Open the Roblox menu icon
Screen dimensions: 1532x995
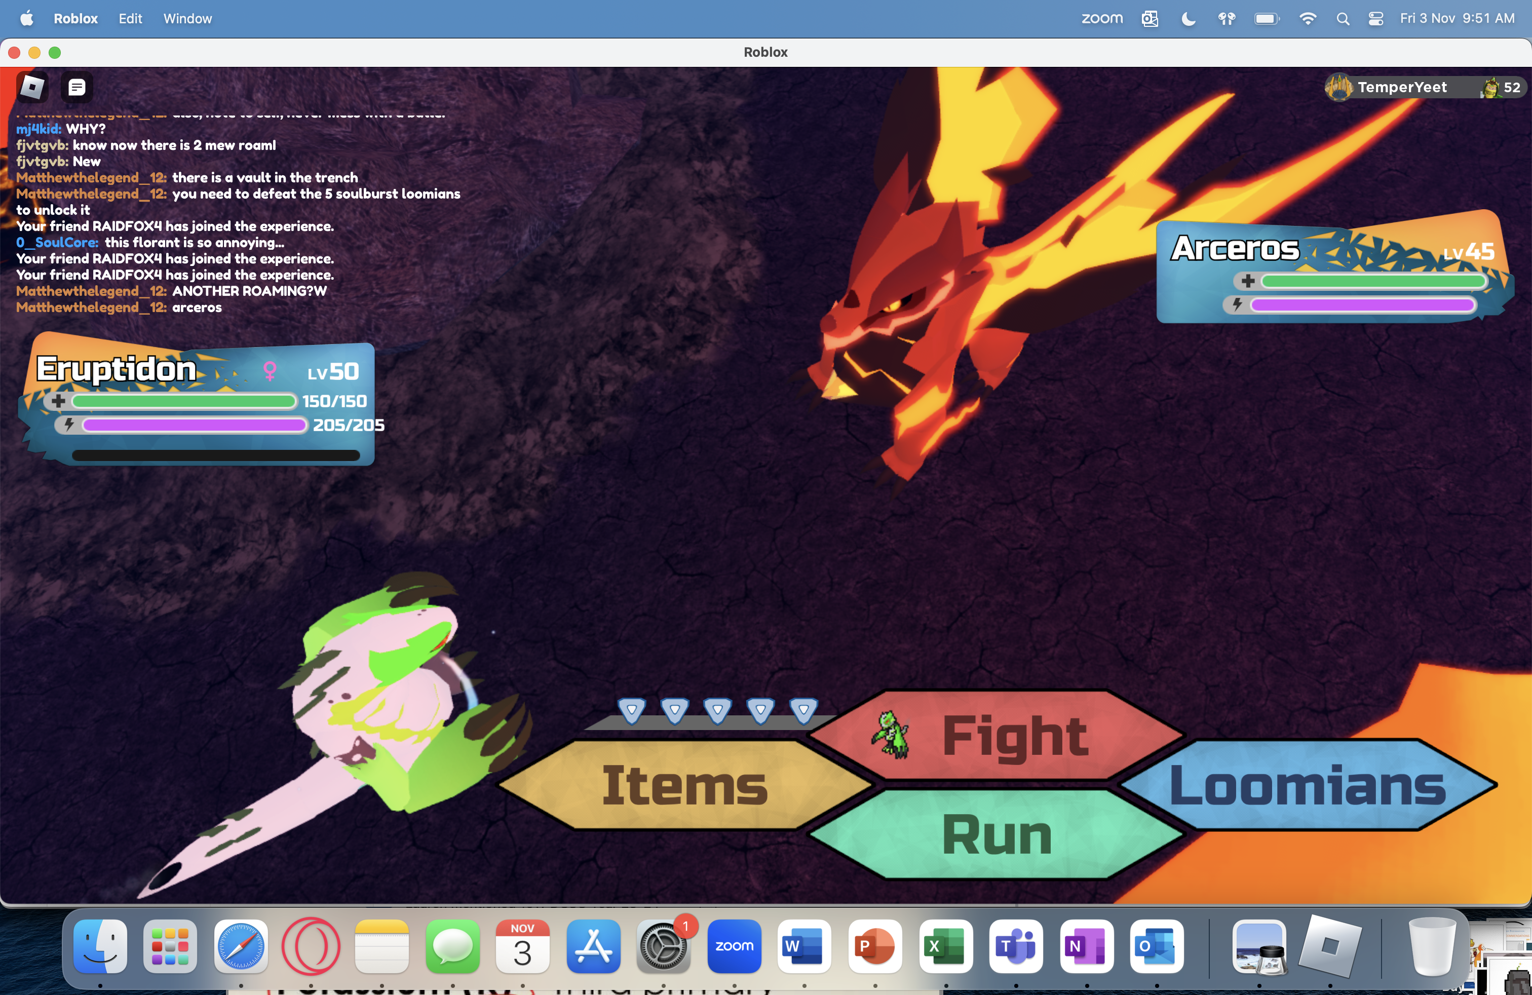pyautogui.click(x=31, y=87)
